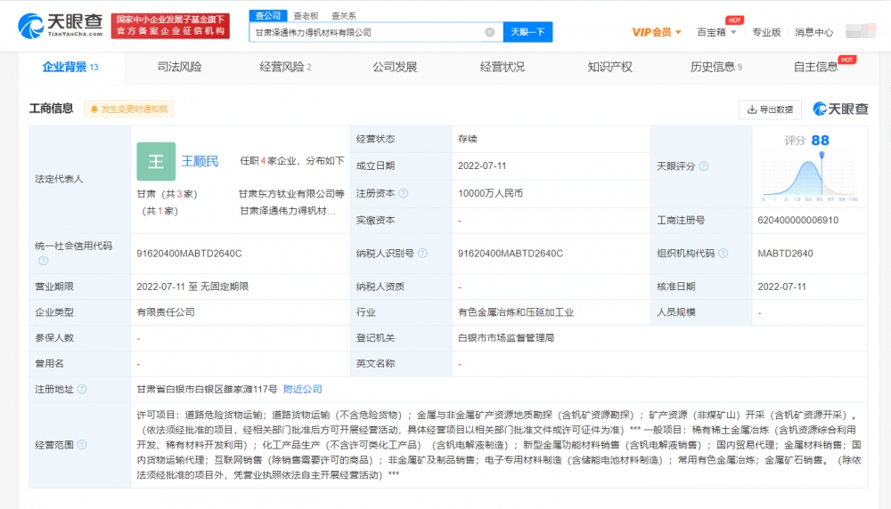Expand the 百宝箱 dropdown menu

pos(716,32)
